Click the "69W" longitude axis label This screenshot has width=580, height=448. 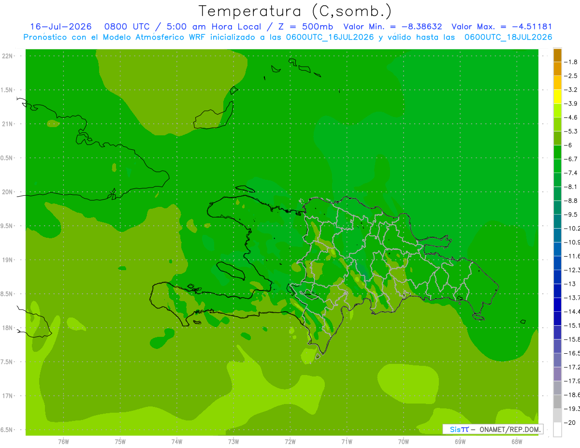point(460,442)
